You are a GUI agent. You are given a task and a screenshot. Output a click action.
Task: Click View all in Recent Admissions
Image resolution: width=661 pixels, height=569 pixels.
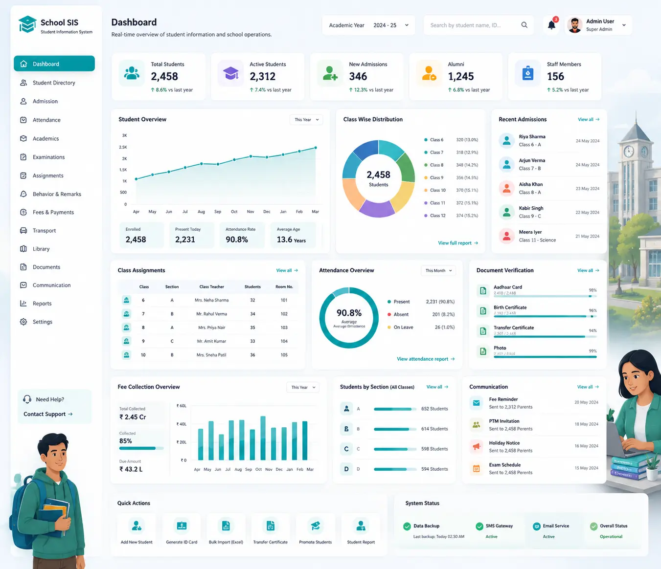pos(589,119)
